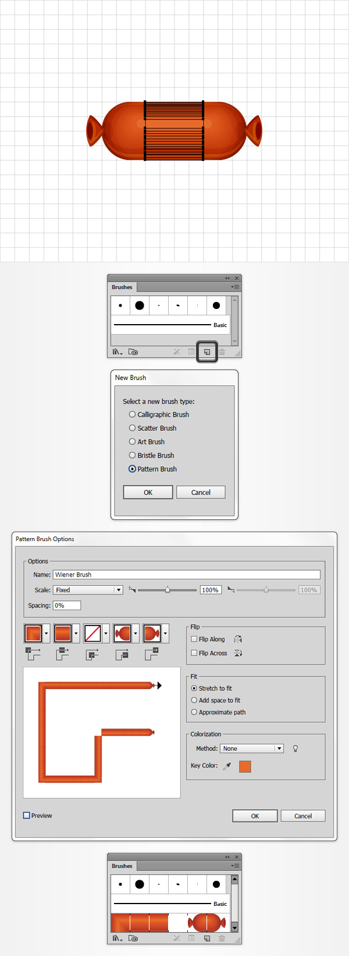Open start tile dropdown arrow

(136, 633)
